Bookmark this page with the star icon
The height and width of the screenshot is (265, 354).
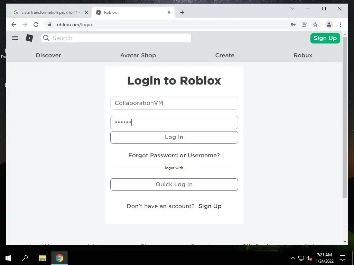pyautogui.click(x=315, y=24)
